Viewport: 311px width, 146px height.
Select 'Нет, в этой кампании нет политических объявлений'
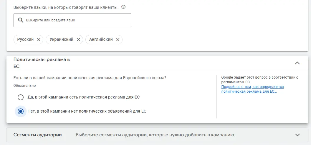click(21, 111)
